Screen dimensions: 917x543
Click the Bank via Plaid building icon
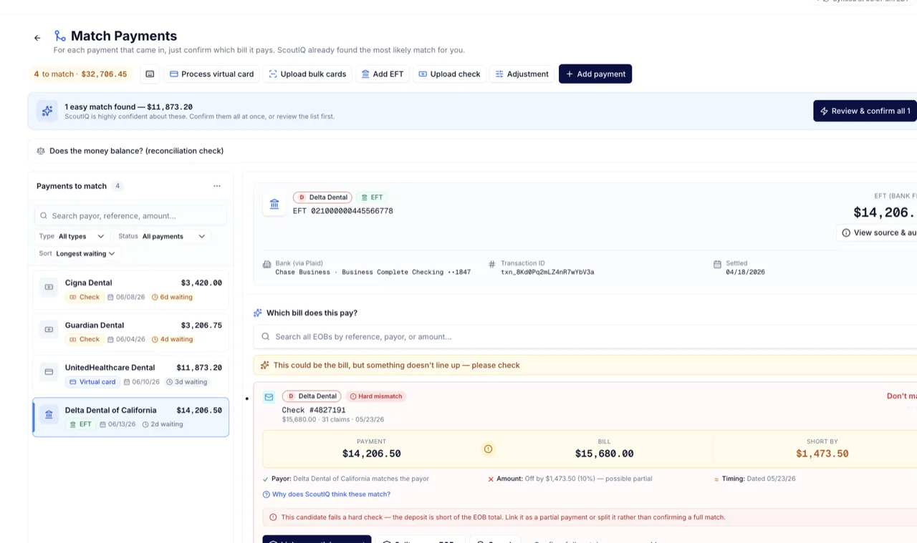click(267, 264)
